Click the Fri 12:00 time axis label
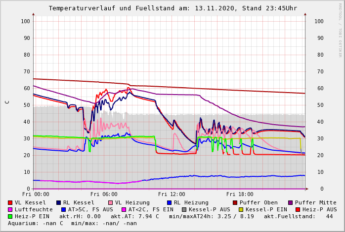345x232 pixels. 172,194
